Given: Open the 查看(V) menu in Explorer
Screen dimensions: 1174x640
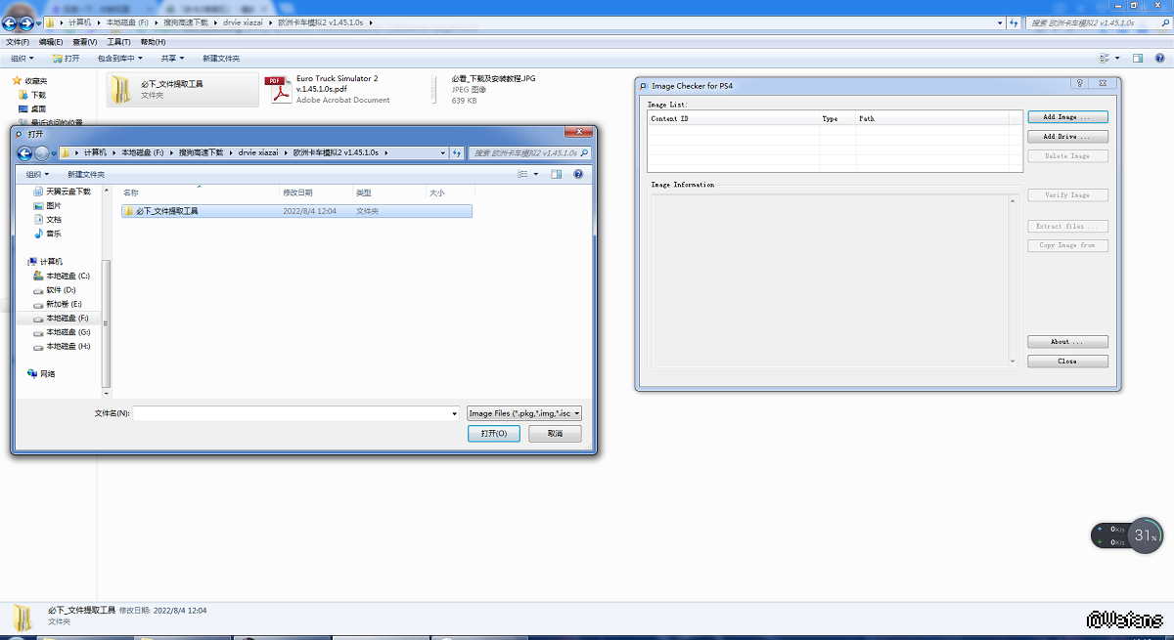Looking at the screenshot, I should click(x=84, y=42).
